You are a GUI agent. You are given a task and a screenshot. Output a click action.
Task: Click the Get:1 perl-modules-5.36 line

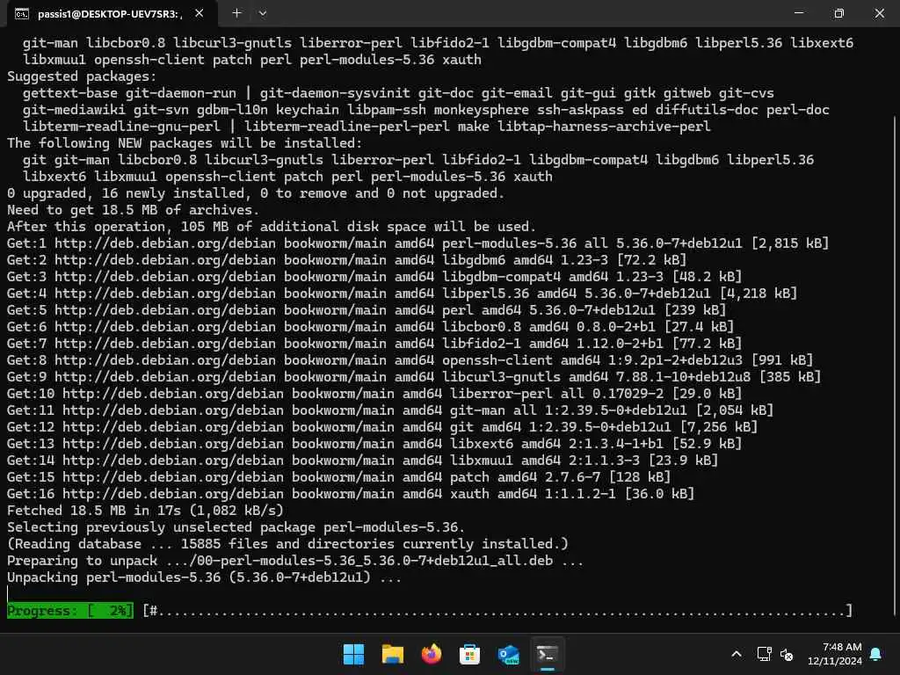(417, 243)
